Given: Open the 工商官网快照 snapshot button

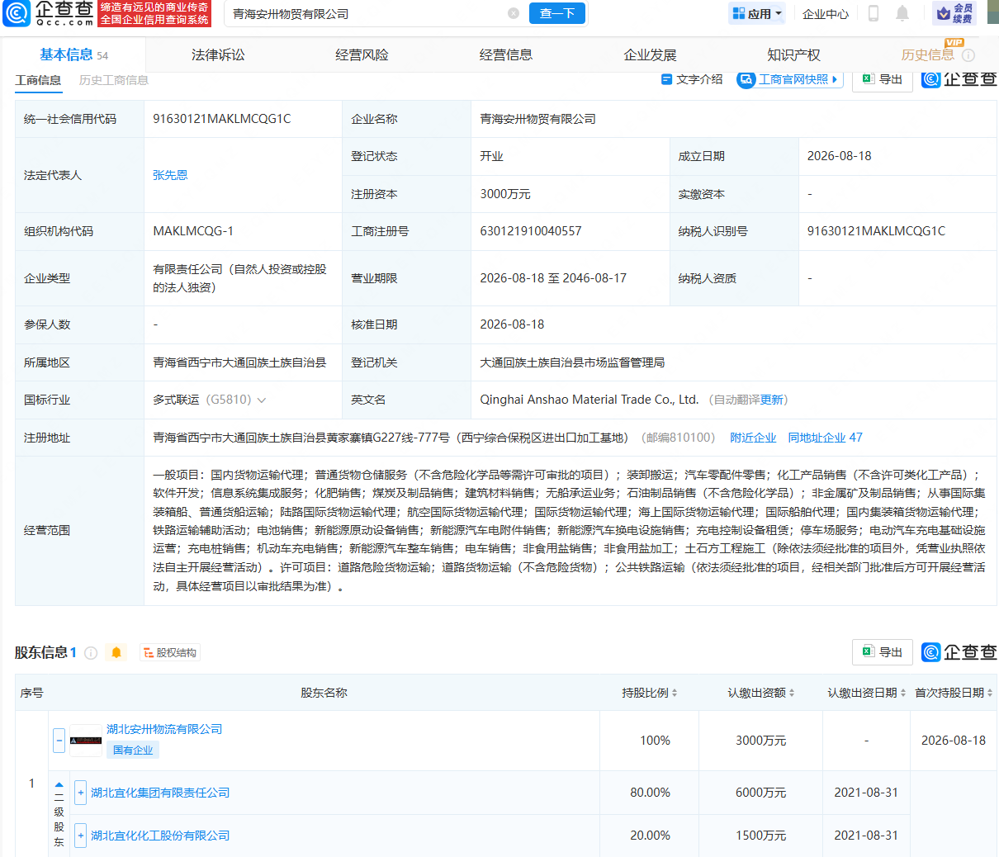Looking at the screenshot, I should coord(789,79).
